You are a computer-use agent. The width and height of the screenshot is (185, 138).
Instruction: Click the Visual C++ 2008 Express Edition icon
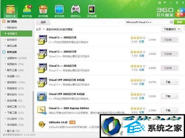click(42, 110)
